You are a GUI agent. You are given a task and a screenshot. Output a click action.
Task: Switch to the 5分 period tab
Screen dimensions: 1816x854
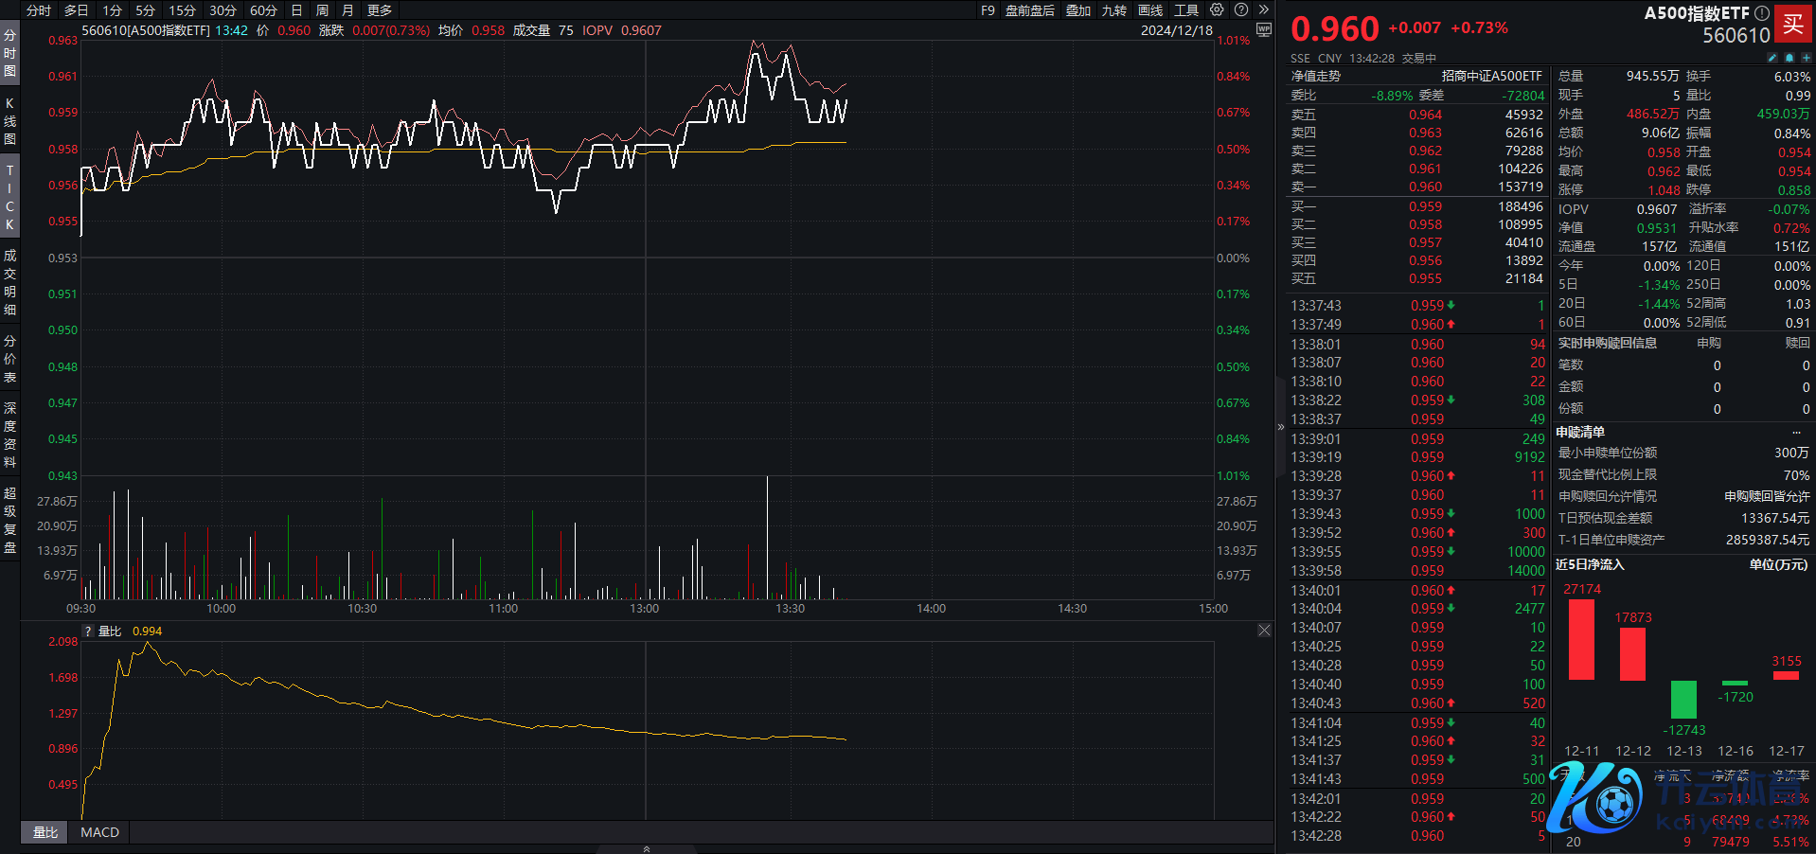coord(145,10)
